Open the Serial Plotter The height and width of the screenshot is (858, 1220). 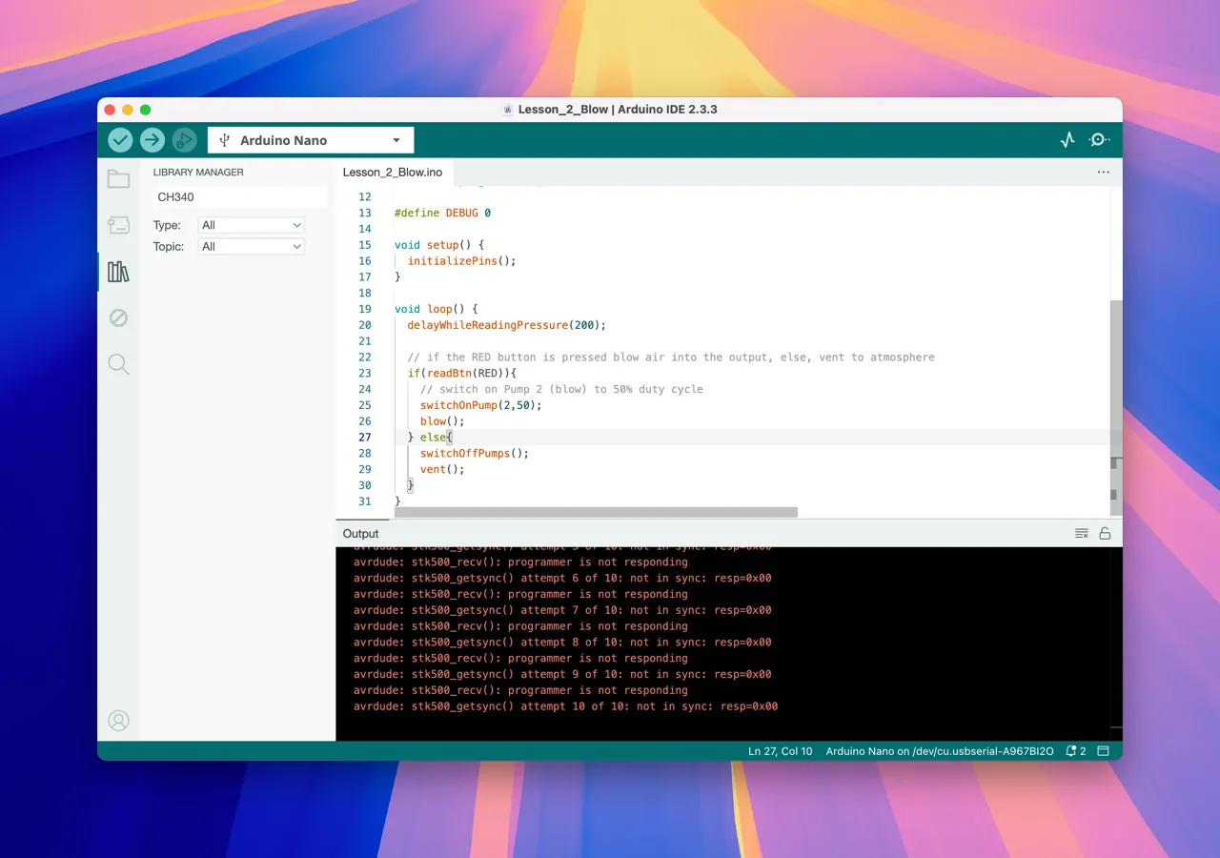click(x=1067, y=140)
